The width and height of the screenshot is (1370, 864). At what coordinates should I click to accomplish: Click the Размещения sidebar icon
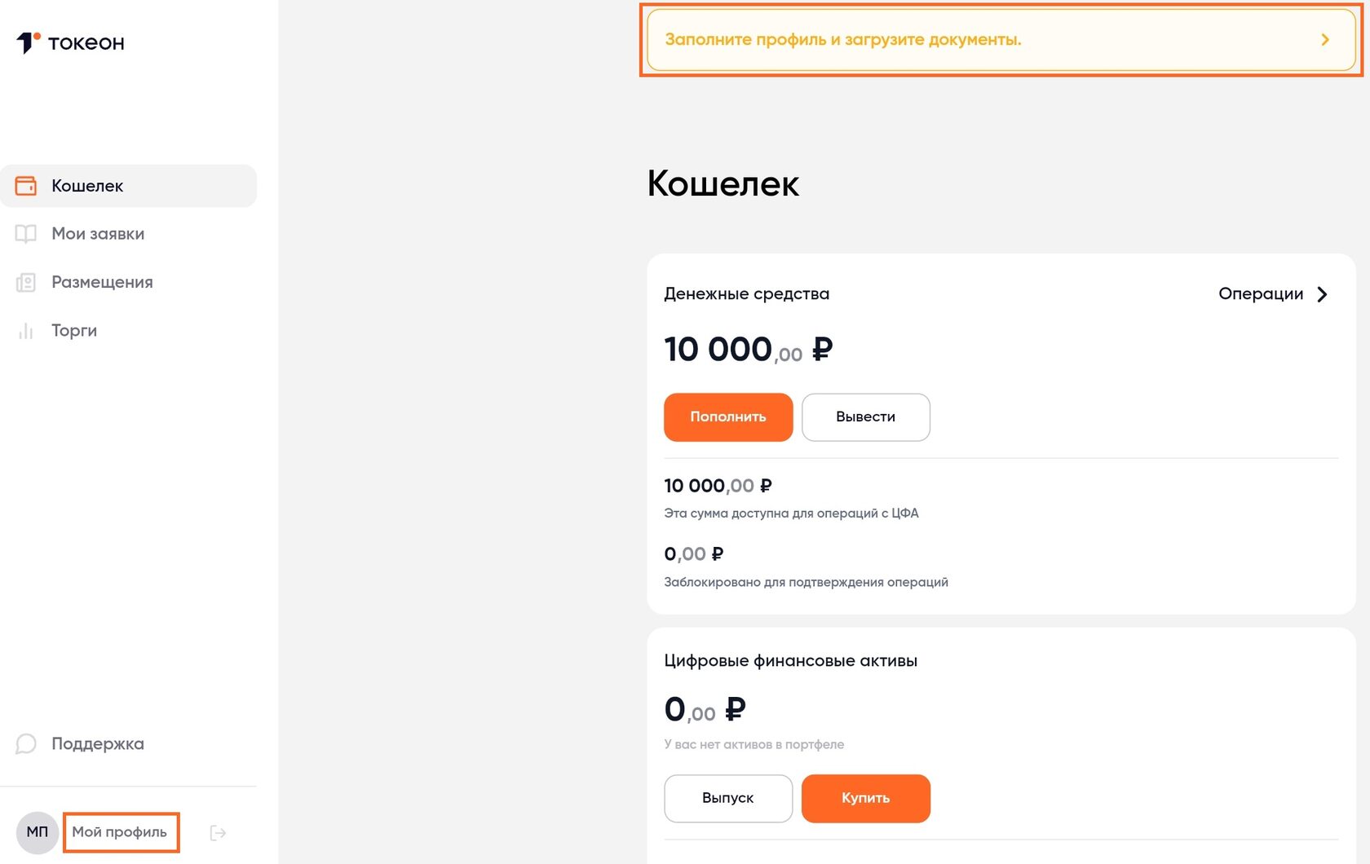click(26, 282)
